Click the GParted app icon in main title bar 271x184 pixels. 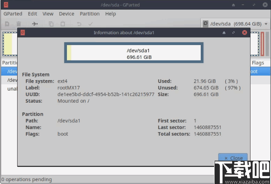[x=6, y=5]
